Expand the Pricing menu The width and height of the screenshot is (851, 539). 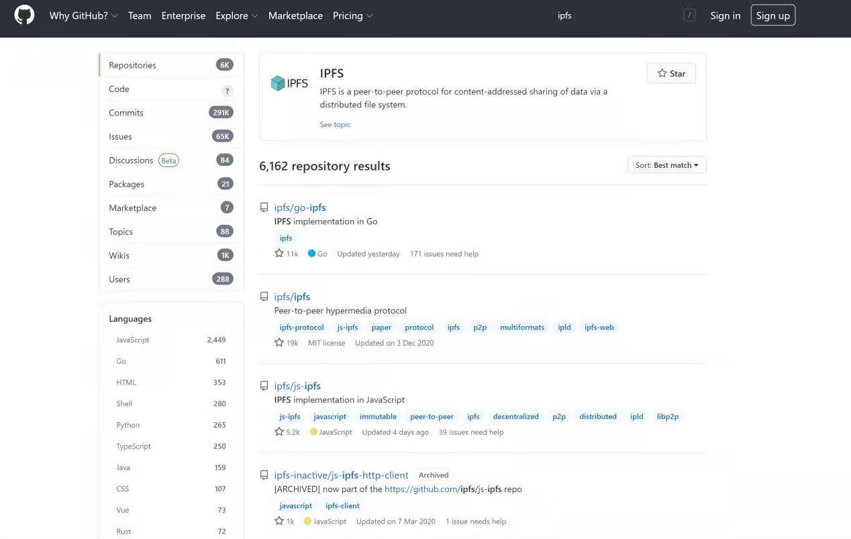(x=353, y=15)
